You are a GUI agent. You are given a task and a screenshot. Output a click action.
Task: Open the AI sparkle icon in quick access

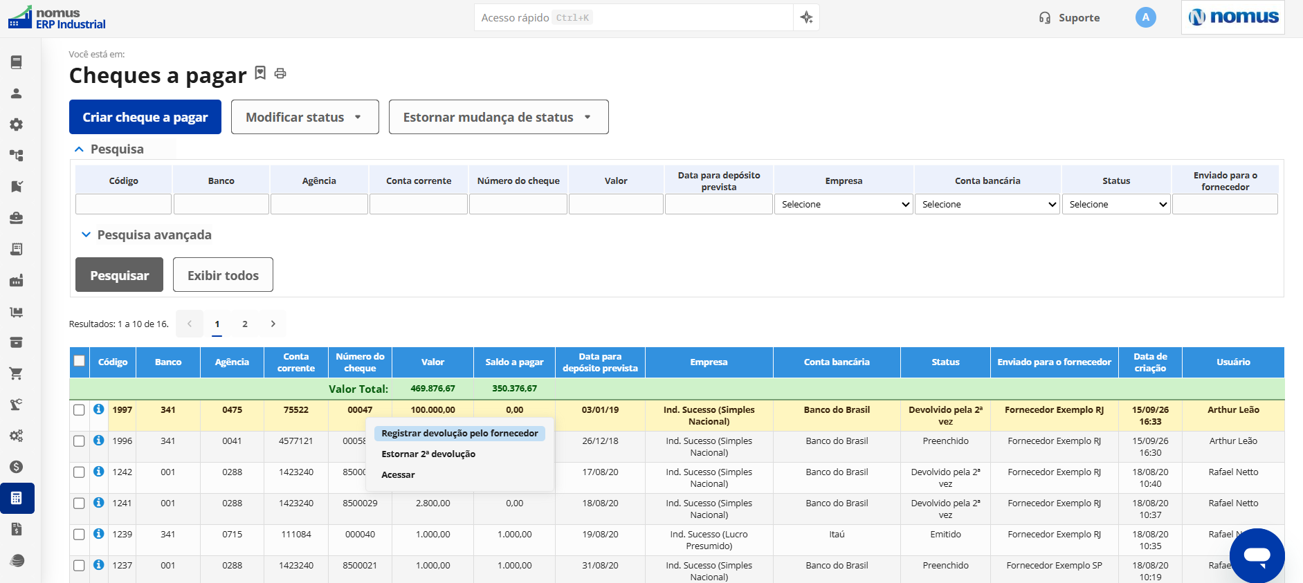tap(806, 17)
